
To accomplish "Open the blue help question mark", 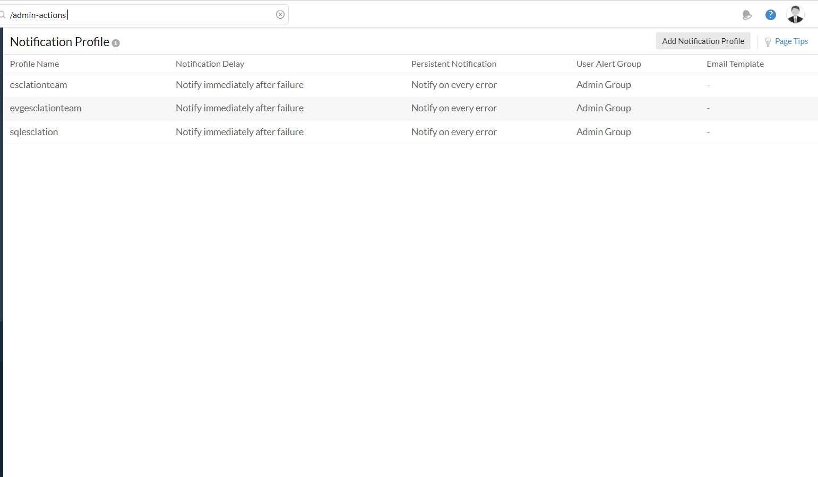I will [x=771, y=15].
